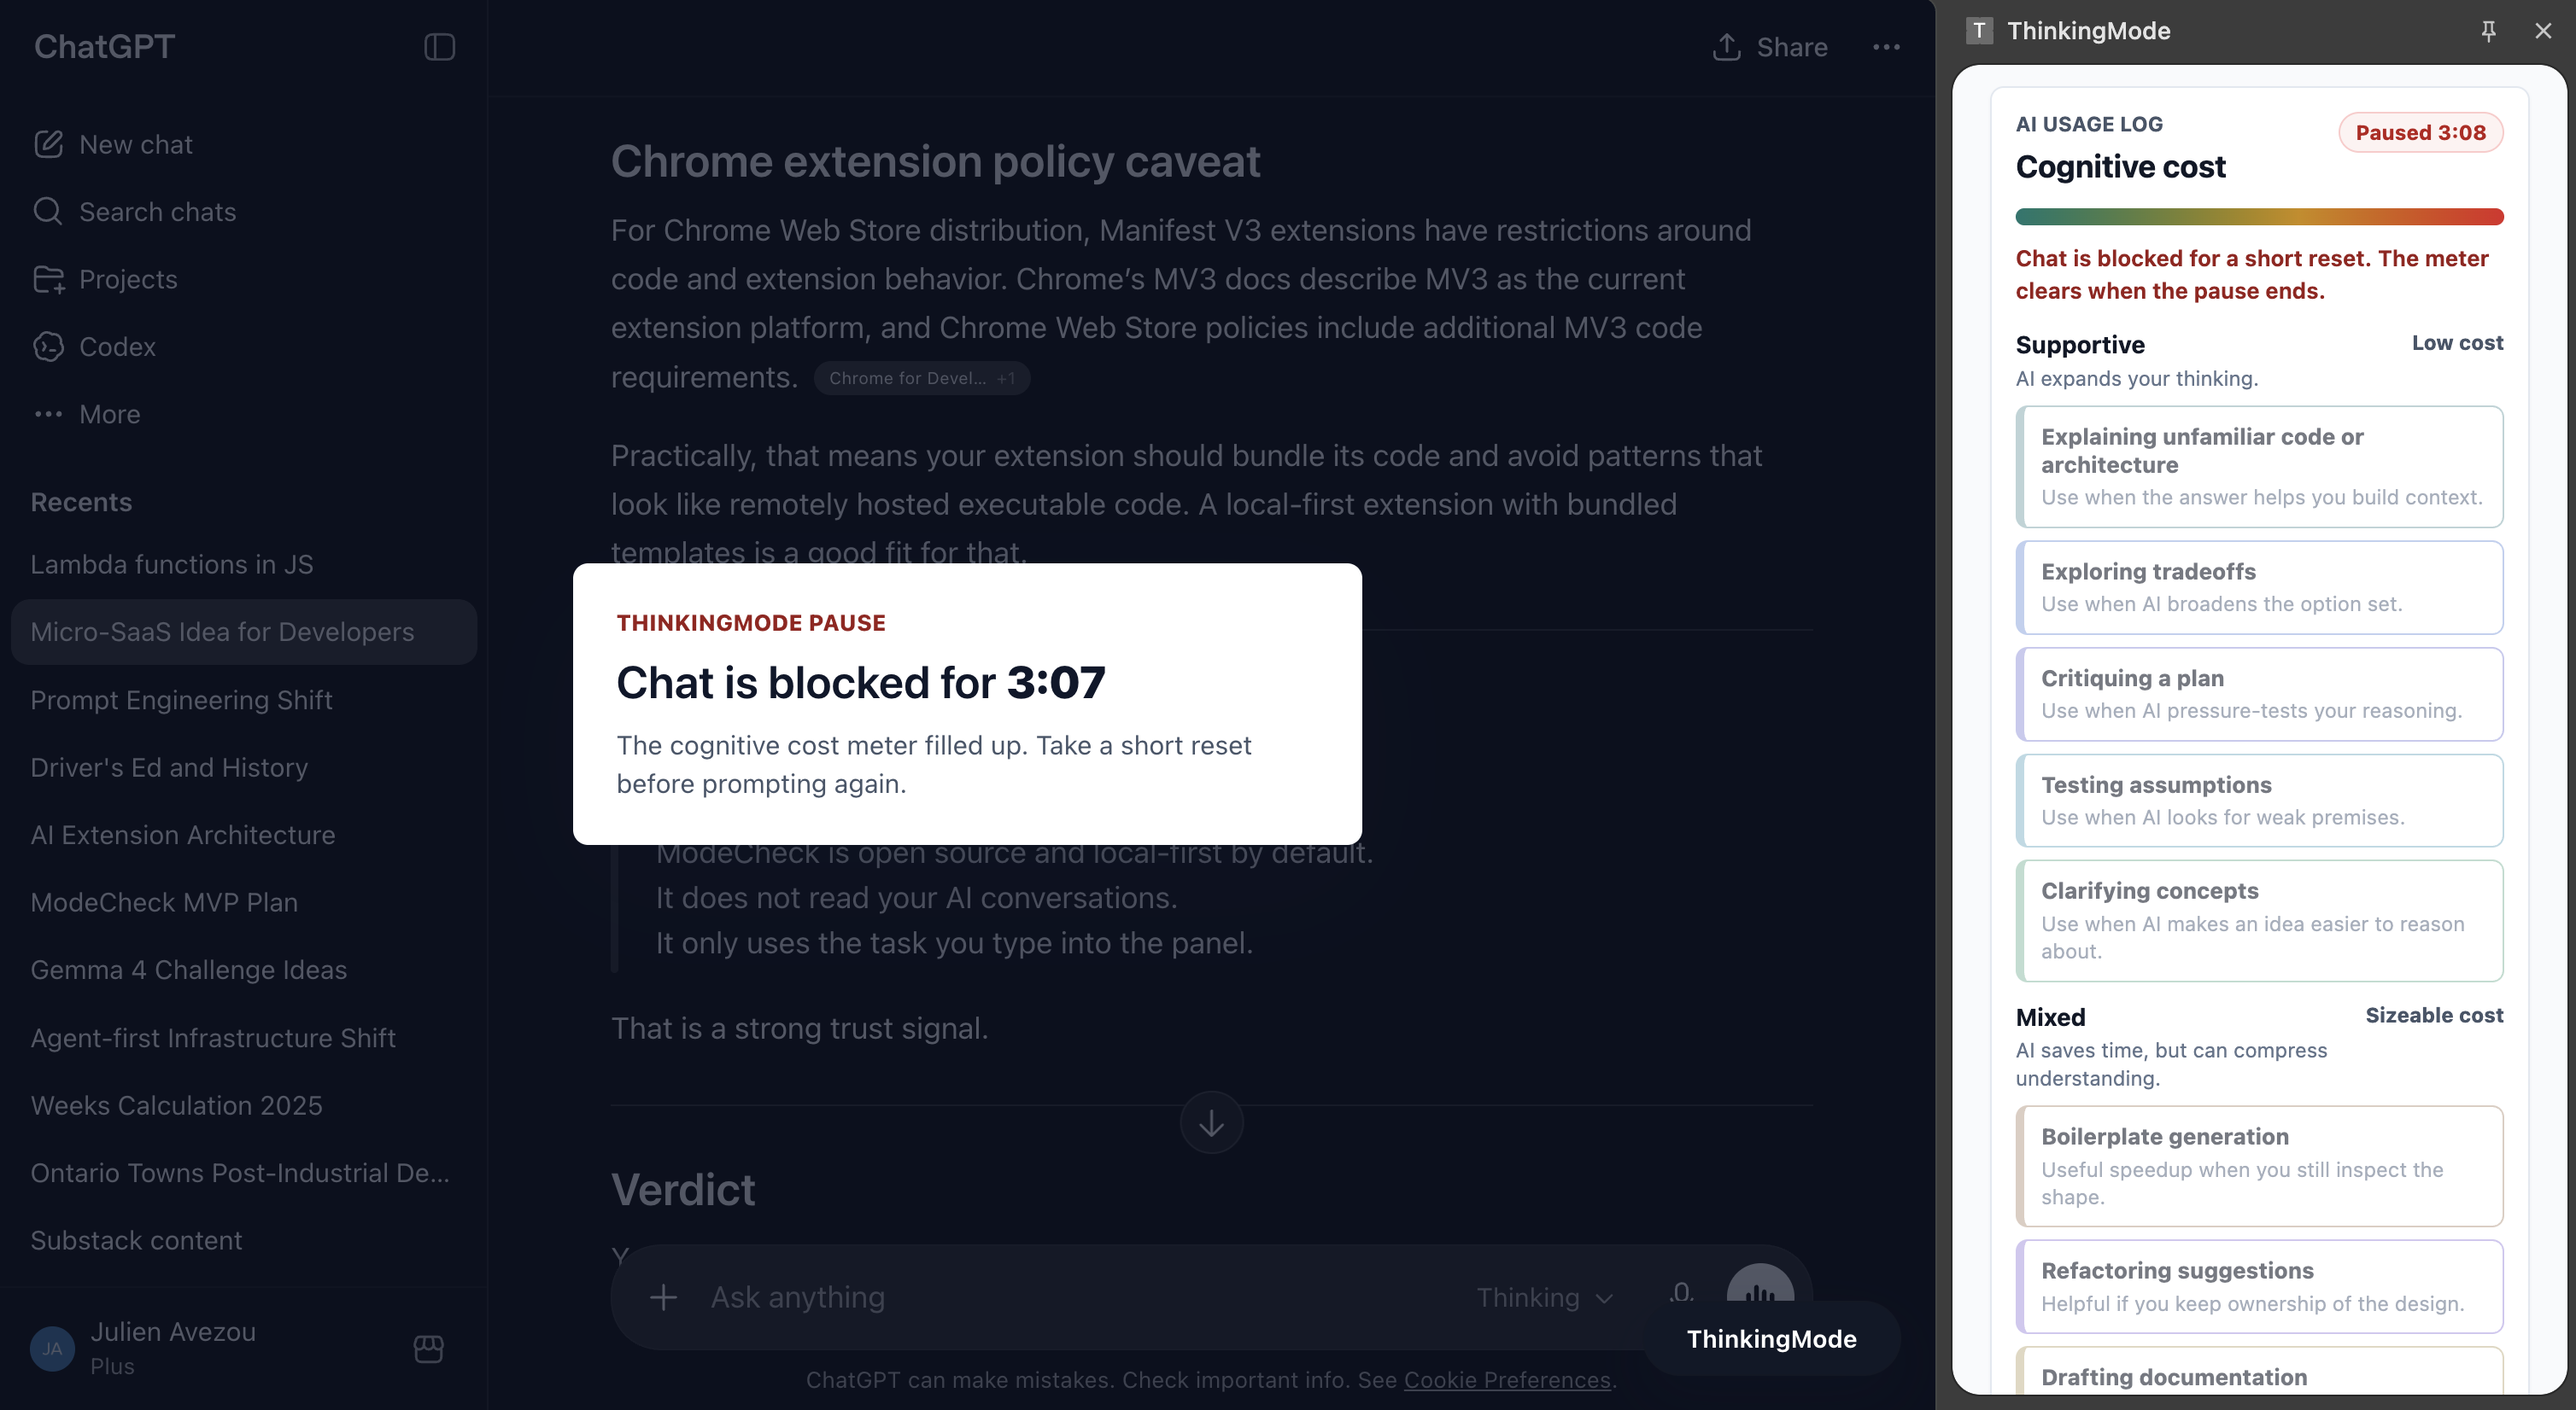Screen dimensions: 2576x1410
Task: Open the three-dot conversation options menu
Action: [x=1886, y=47]
